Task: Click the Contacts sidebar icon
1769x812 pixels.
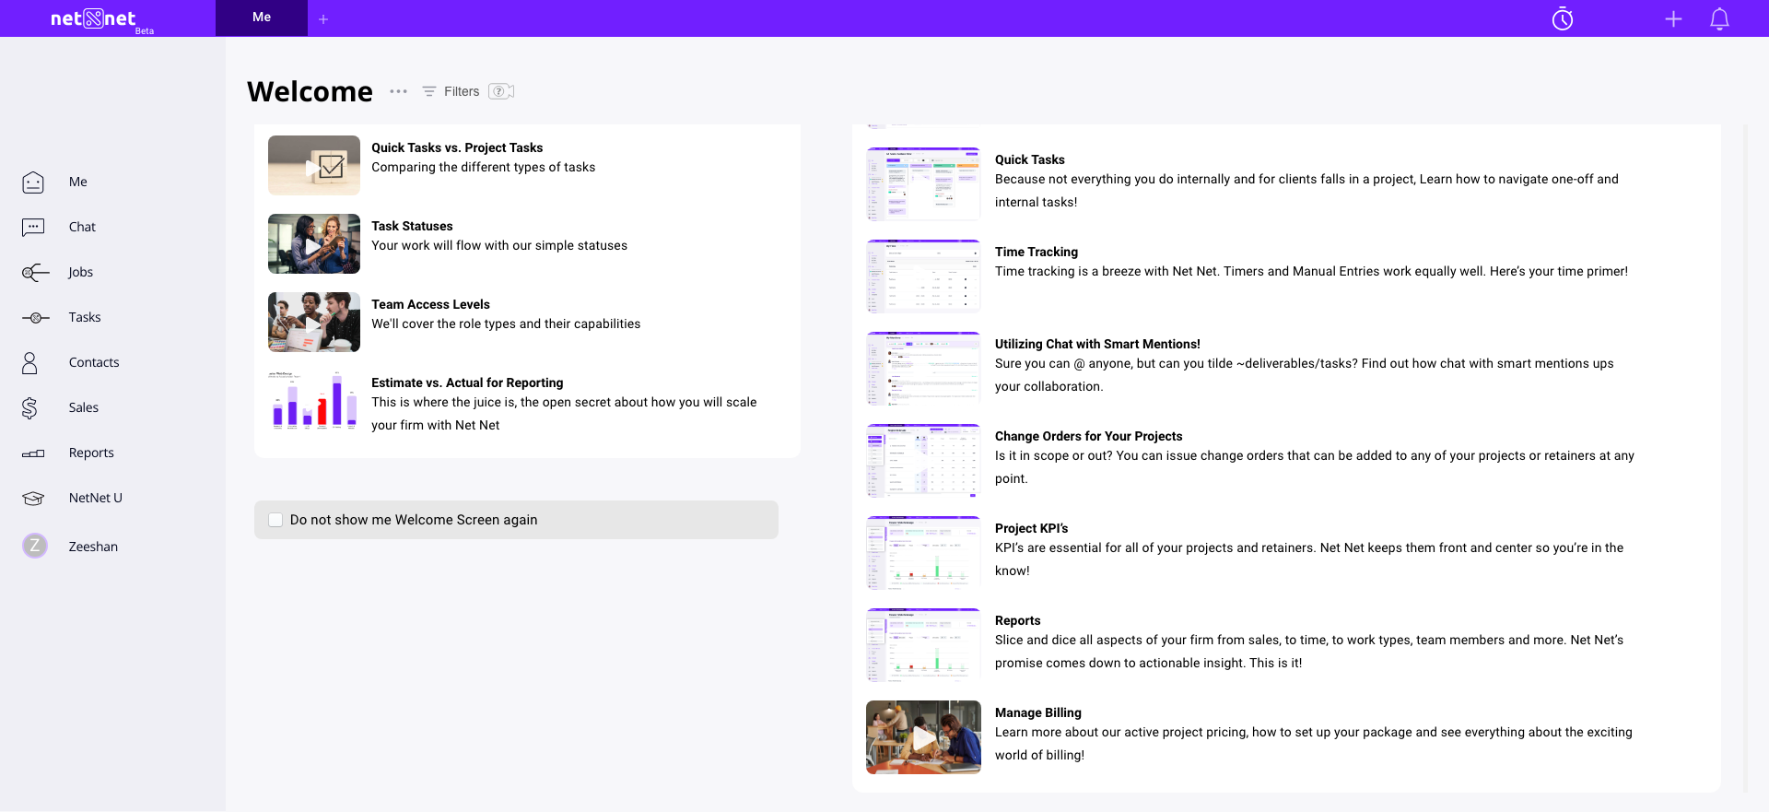Action: click(x=29, y=363)
